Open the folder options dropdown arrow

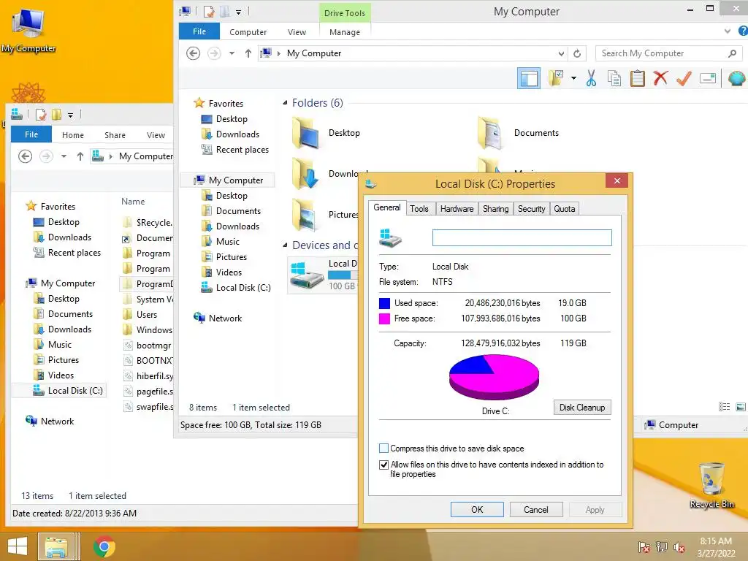point(573,78)
